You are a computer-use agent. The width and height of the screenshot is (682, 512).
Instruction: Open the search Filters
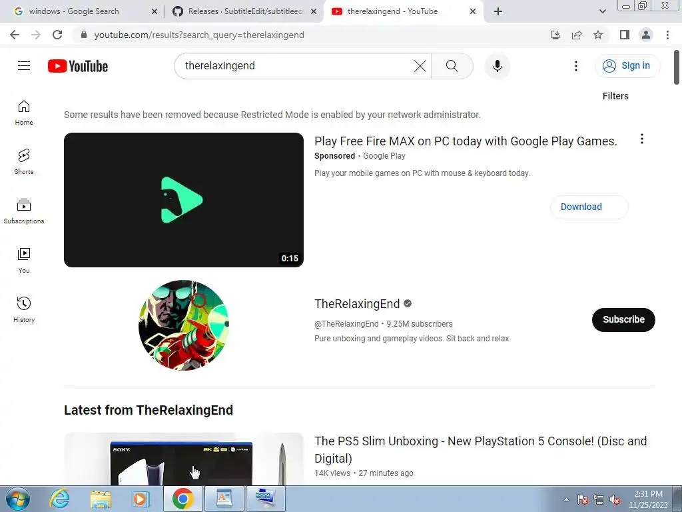pyautogui.click(x=615, y=96)
